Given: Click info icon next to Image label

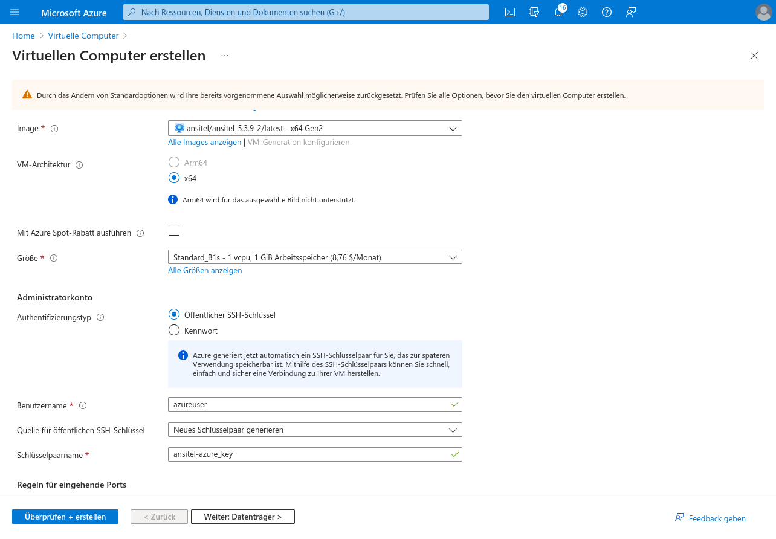Looking at the screenshot, I should coord(54,129).
